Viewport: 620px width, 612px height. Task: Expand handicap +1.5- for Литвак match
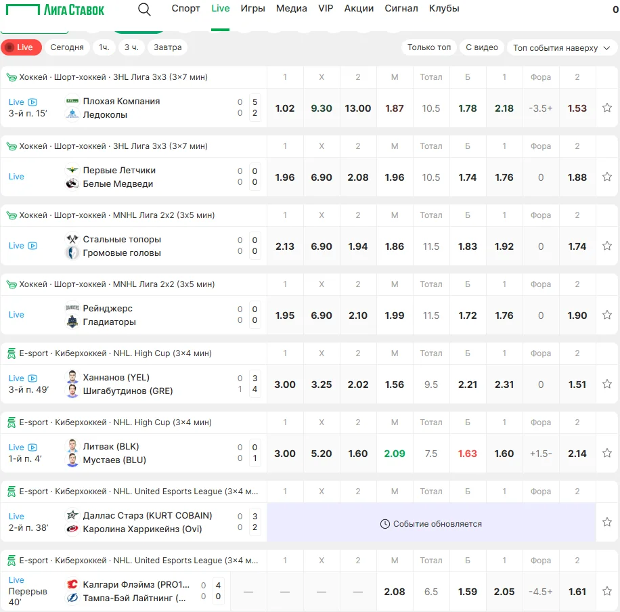click(541, 454)
